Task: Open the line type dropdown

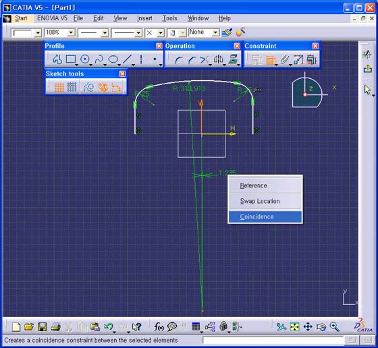Action: coord(138,33)
